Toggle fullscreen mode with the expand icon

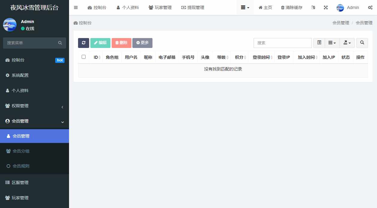[x=326, y=7]
